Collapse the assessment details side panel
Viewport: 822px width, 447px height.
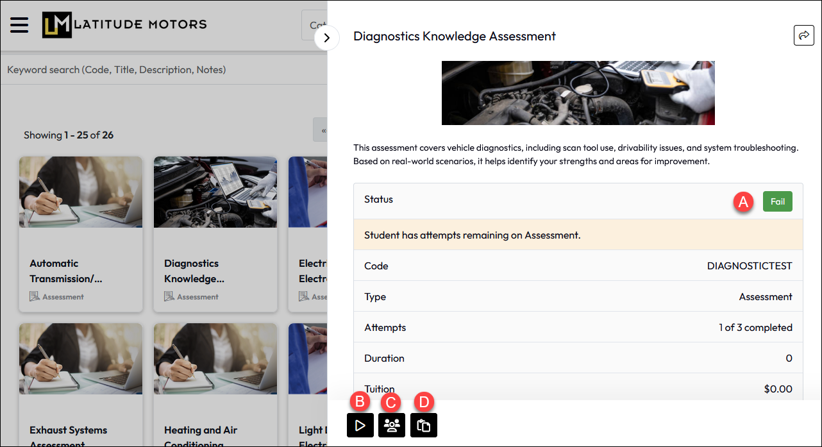pyautogui.click(x=327, y=38)
